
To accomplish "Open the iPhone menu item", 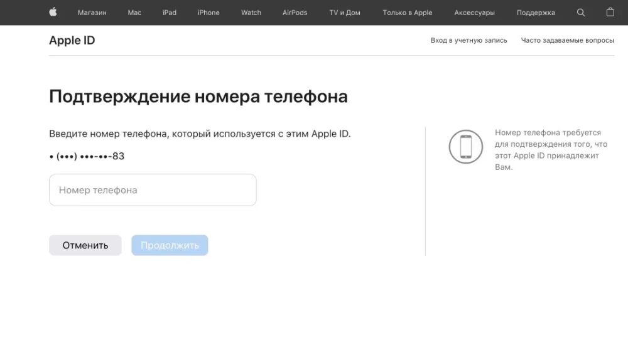I will pos(208,13).
